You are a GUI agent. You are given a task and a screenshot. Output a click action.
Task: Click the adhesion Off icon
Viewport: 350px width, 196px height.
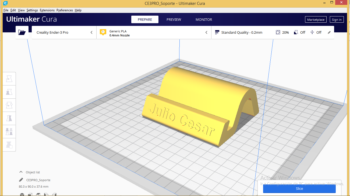pyautogui.click(x=312, y=32)
